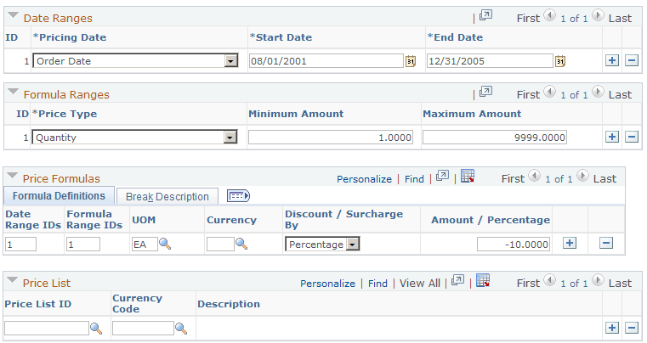Add a new Formula Ranges row
Screen dimensions: 647x343
coord(612,137)
